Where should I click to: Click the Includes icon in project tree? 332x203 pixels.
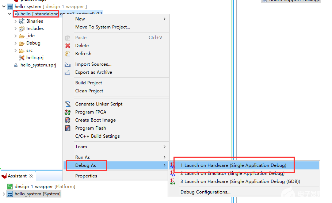click(22, 28)
